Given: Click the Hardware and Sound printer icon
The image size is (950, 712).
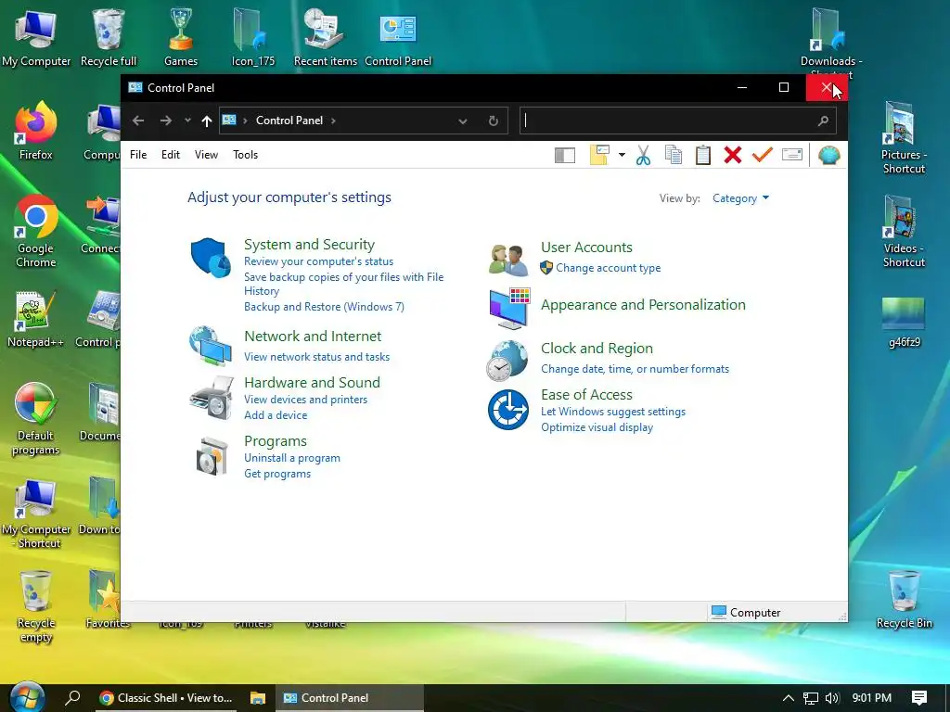Looking at the screenshot, I should point(212,398).
